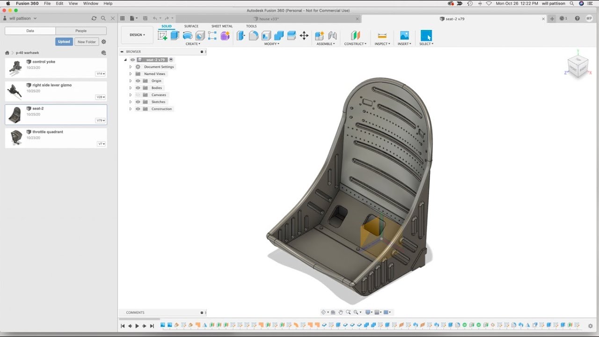This screenshot has height=337, width=599.
Task: Add a new document tab
Action: point(552,19)
